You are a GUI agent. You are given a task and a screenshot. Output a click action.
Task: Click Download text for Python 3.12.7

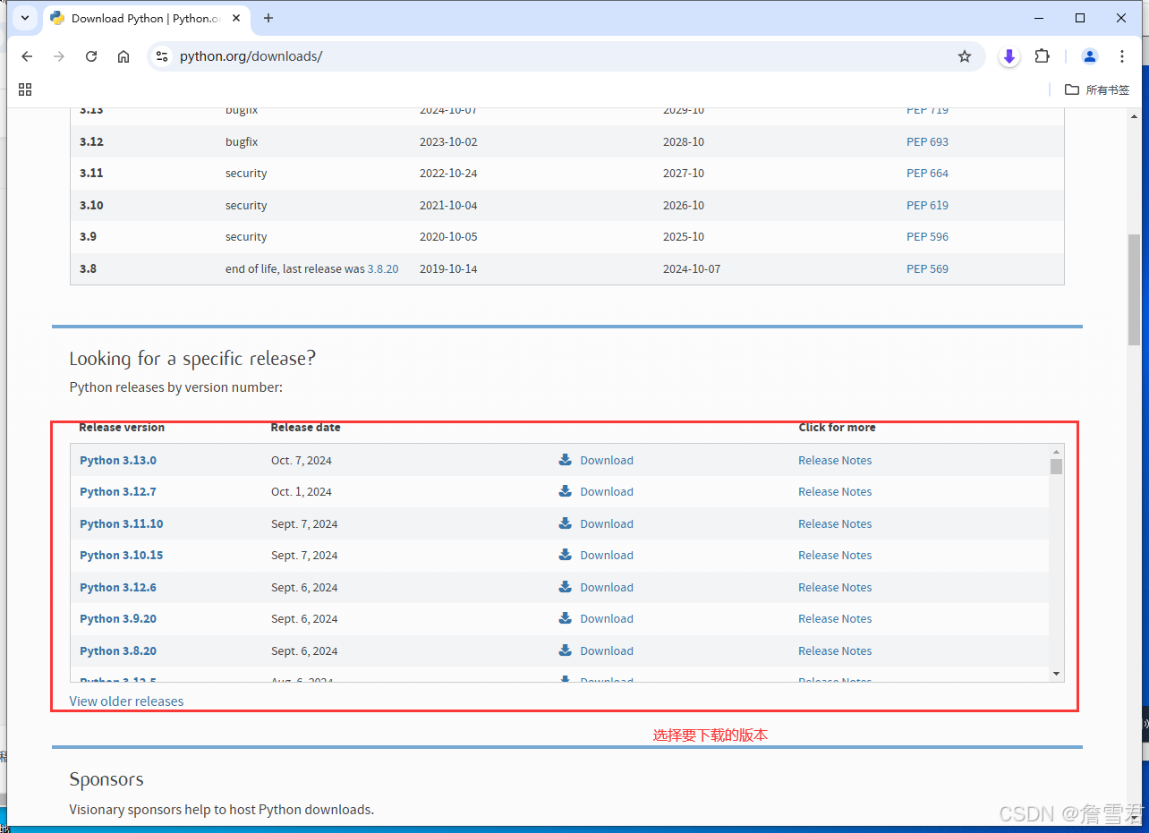coord(607,492)
